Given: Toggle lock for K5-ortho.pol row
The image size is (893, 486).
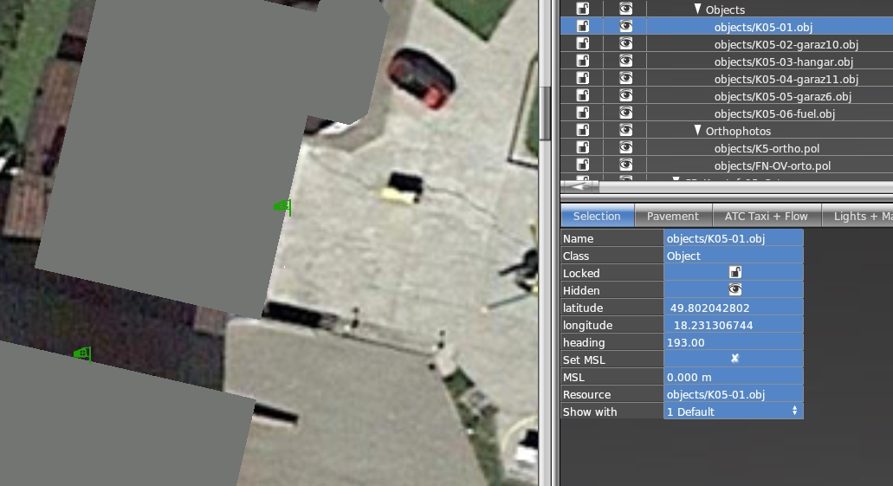Looking at the screenshot, I should (x=583, y=148).
